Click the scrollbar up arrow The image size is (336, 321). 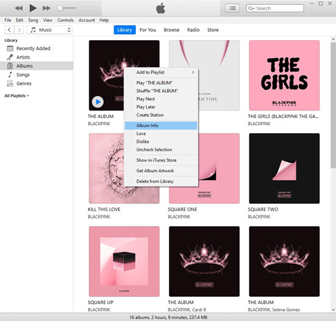coord(333,40)
